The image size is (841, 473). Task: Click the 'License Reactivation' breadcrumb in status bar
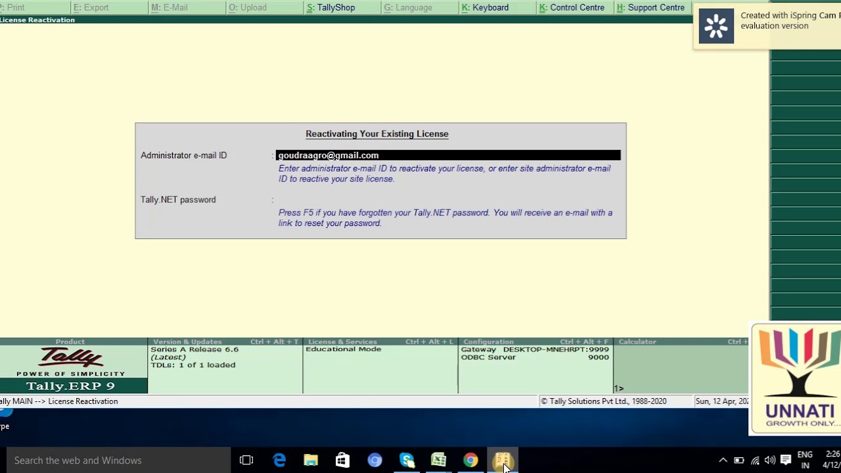(x=83, y=401)
